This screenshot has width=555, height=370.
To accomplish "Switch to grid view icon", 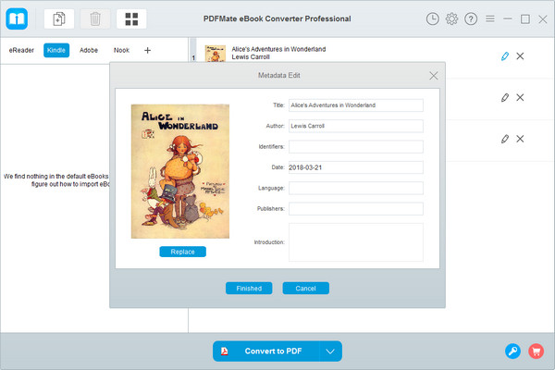I will [x=131, y=18].
